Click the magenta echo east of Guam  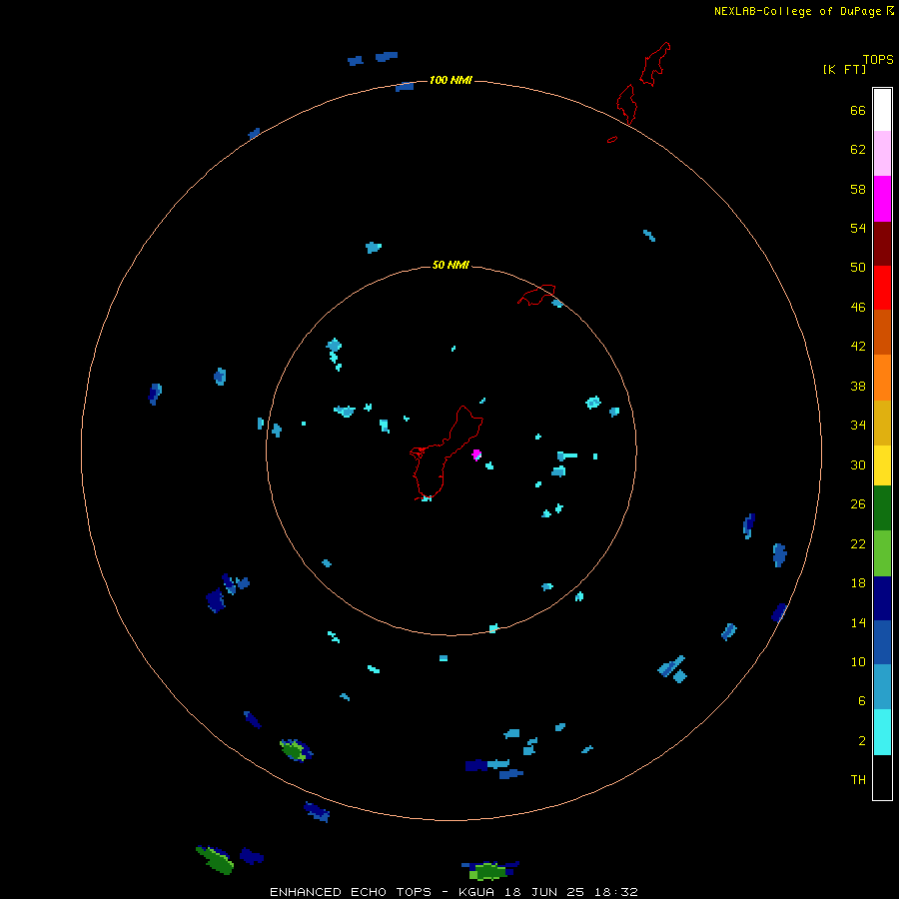pos(475,454)
